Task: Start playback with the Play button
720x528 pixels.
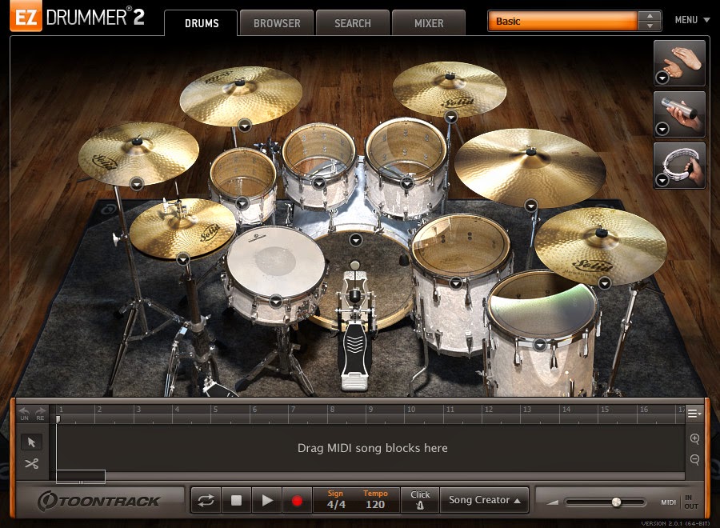Action: (266, 500)
